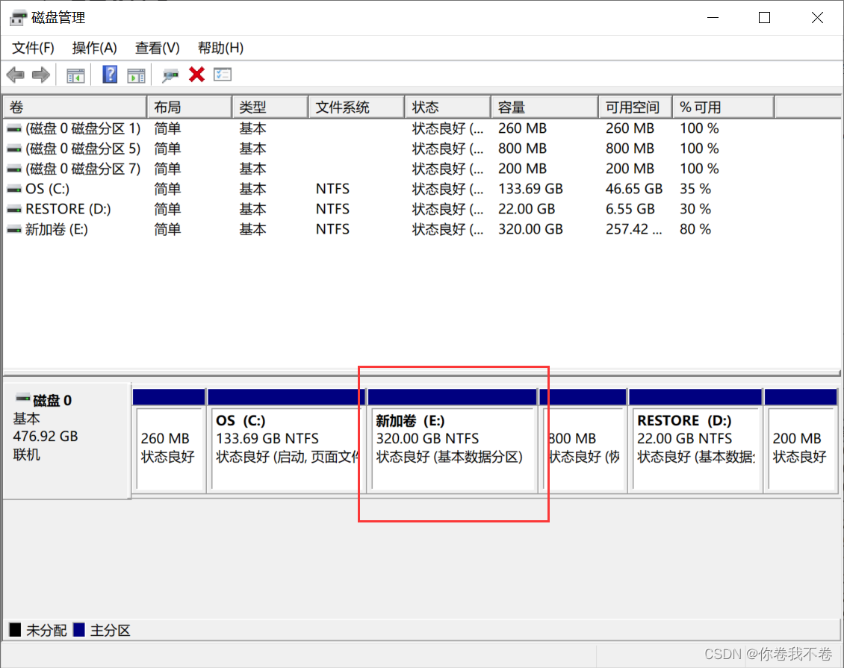This screenshot has height=668, width=844.
Task: Sort by the 类型 column header
Action: (x=270, y=107)
